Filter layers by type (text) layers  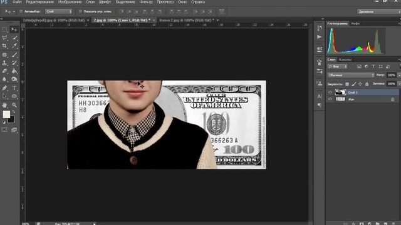click(373, 66)
